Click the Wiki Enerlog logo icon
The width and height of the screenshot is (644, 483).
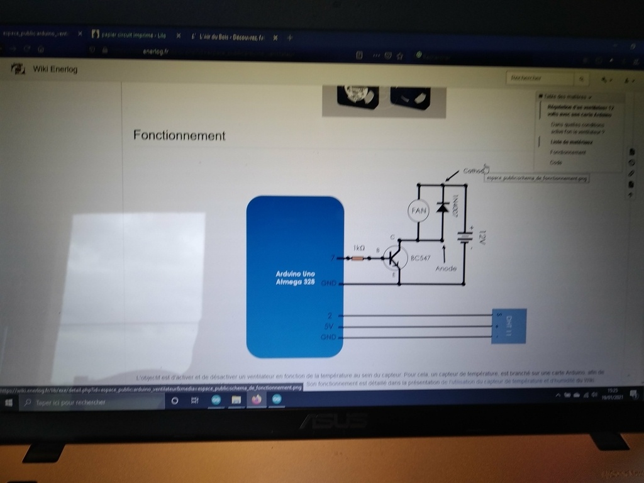[18, 69]
